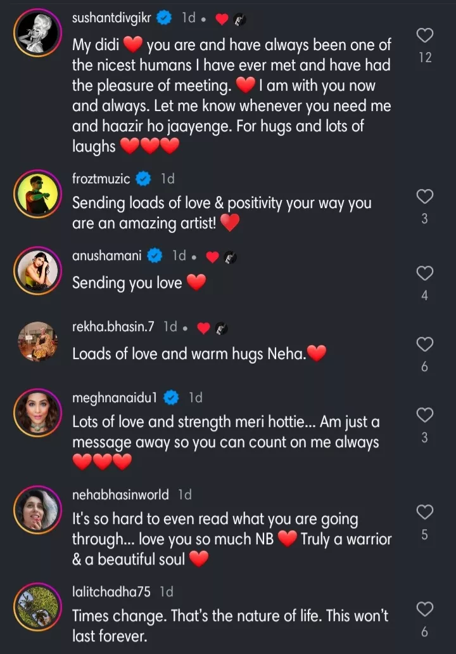Click the verified badge next to anushamani
456x654 pixels.
[x=155, y=256]
